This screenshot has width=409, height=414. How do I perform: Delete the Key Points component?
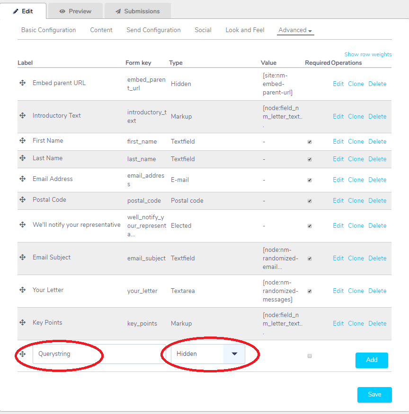coord(377,323)
